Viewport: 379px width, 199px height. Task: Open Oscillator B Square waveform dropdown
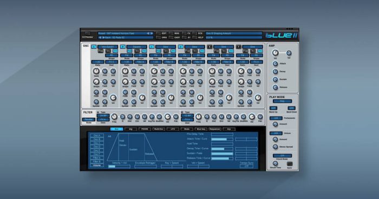coord(136,47)
